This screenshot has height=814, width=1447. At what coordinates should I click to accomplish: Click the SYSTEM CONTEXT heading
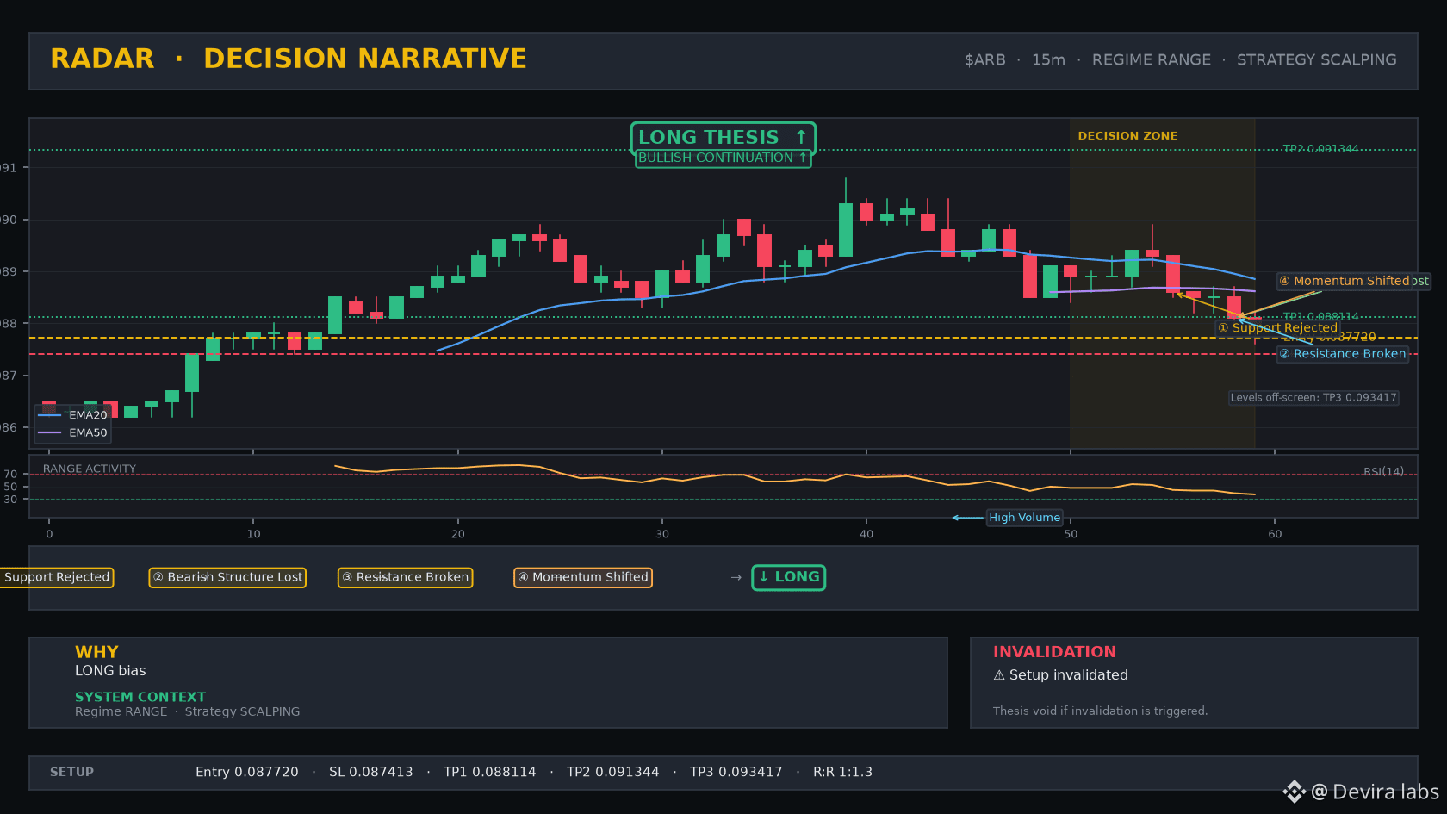140,697
